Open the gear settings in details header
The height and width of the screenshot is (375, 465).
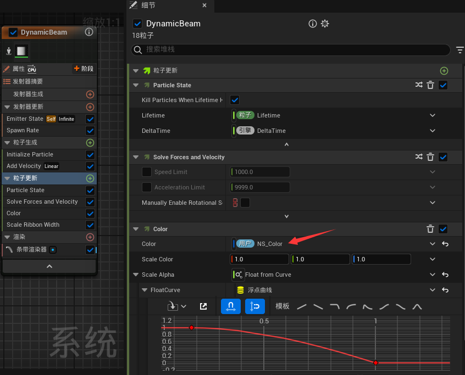pos(325,24)
